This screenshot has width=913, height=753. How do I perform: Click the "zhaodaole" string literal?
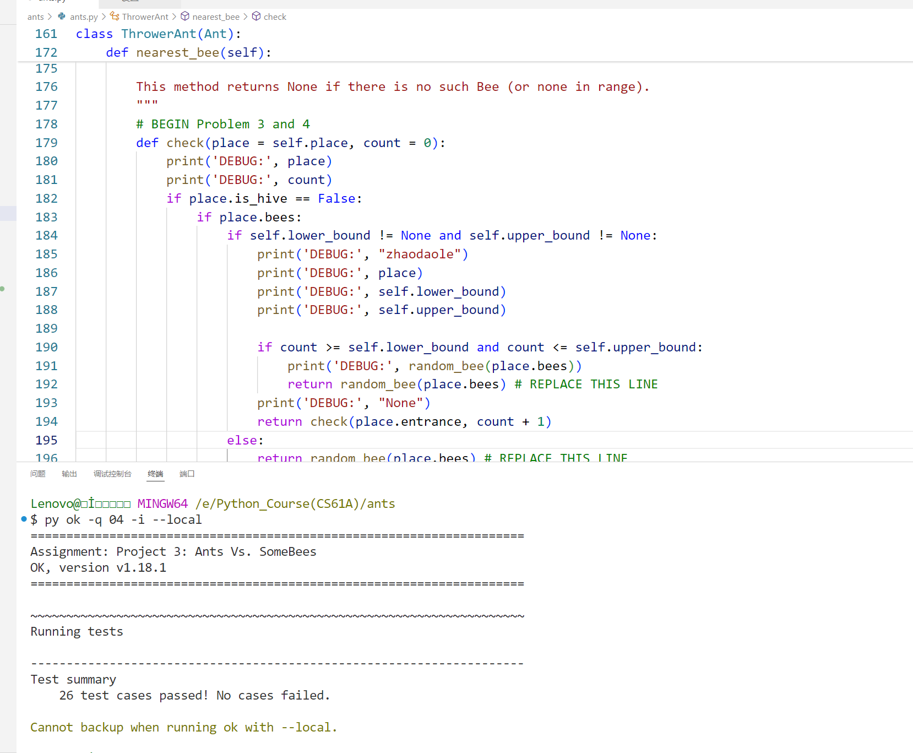tap(420, 254)
